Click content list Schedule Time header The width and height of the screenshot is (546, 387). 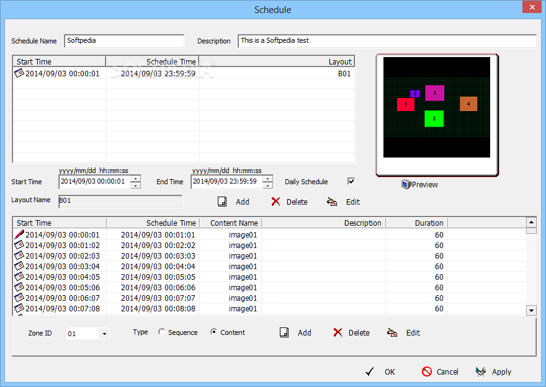click(153, 223)
